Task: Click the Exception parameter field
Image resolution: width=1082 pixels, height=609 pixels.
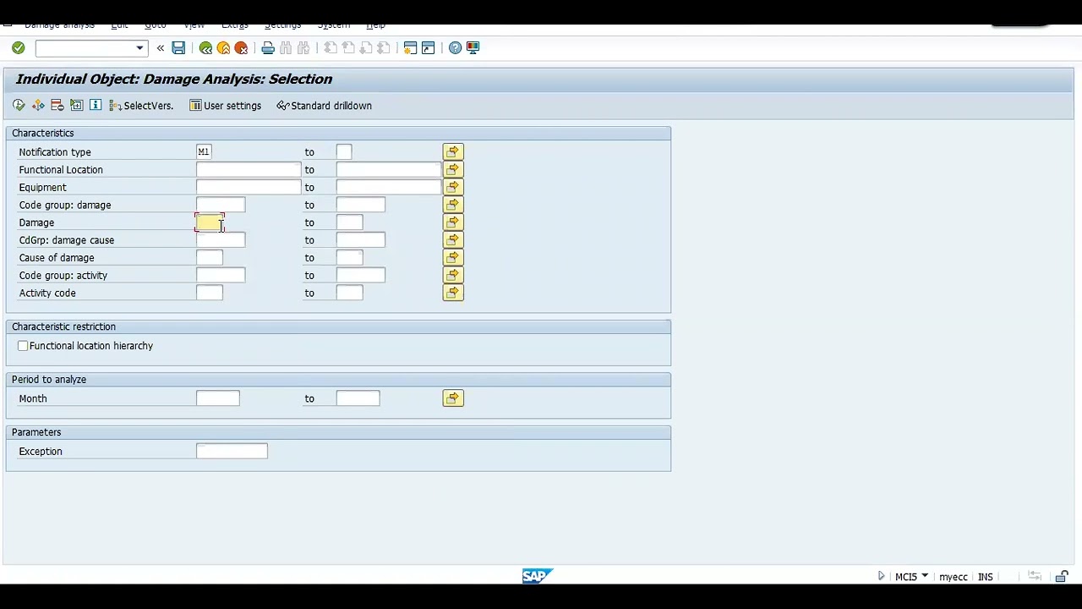Action: (232, 451)
